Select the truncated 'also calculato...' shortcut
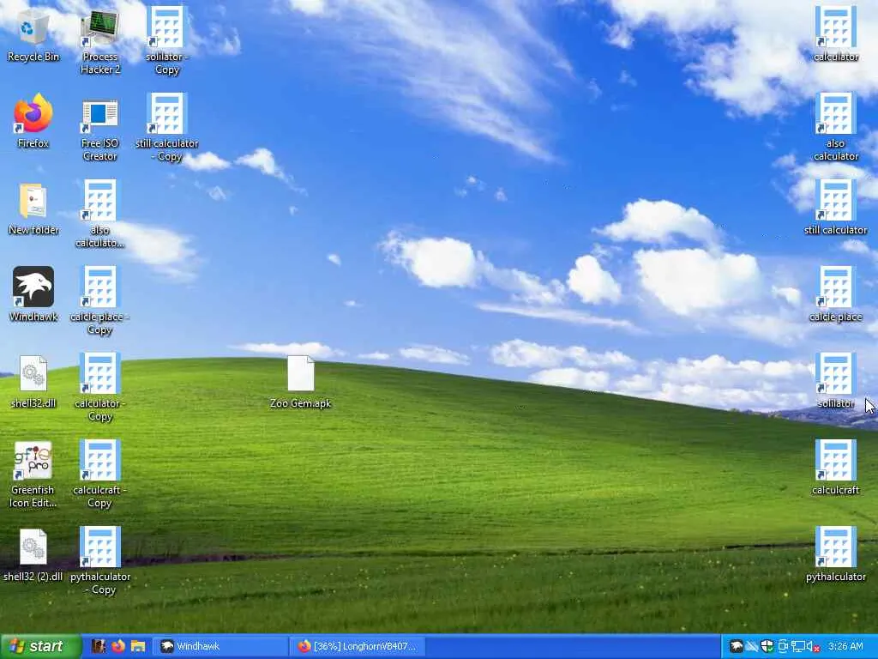 (100, 215)
